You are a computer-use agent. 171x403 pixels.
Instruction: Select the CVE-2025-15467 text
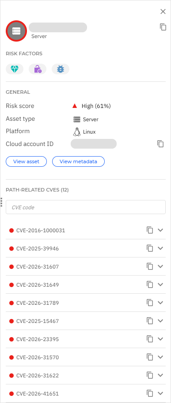[38, 321]
